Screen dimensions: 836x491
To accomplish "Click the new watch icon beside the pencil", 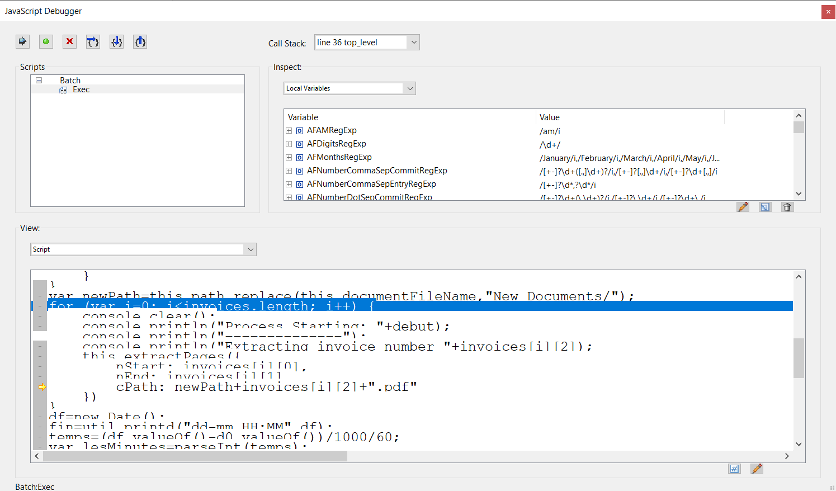I will [x=764, y=207].
